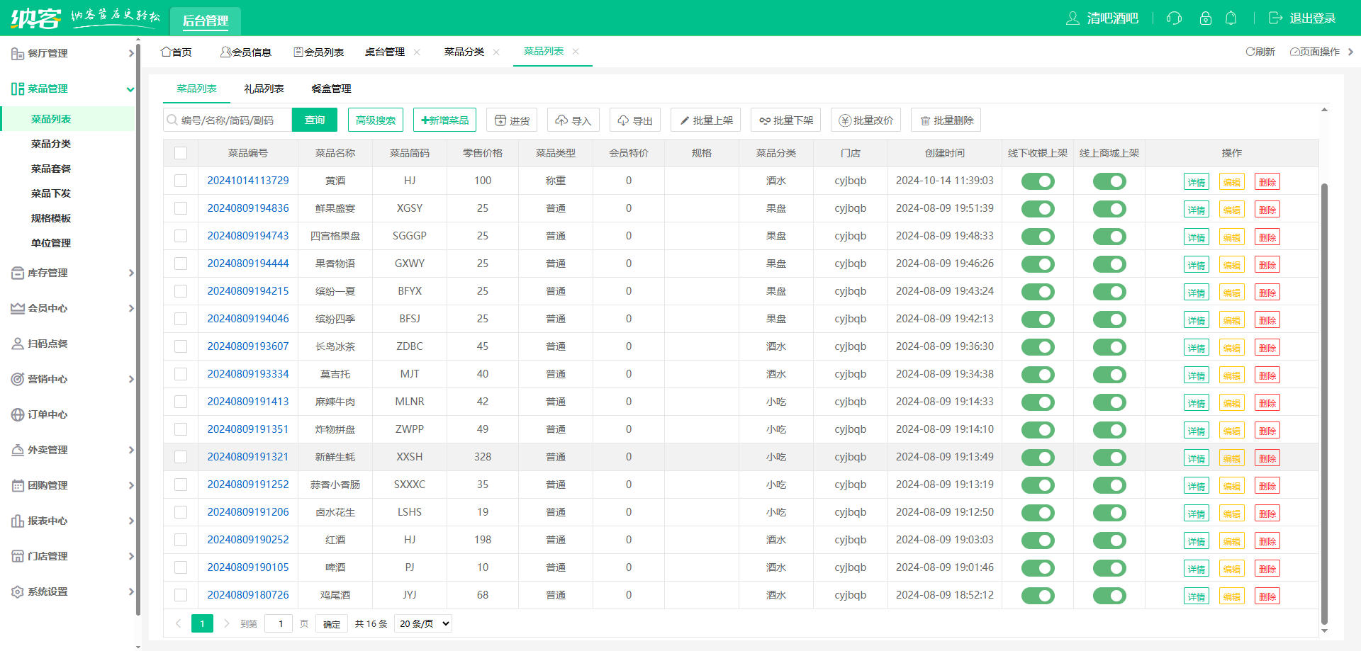Click 批量删除 to batch delete dishes
Image resolution: width=1361 pixels, height=651 pixels.
[946, 120]
